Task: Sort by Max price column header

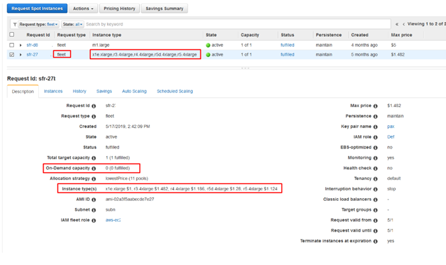Action: coord(401,35)
